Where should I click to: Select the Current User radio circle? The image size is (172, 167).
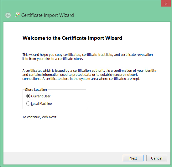click(x=28, y=96)
